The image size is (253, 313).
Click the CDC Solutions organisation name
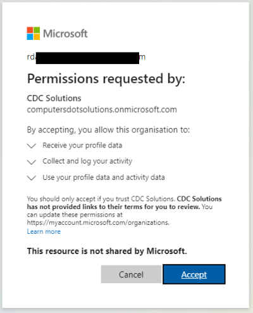click(54, 98)
